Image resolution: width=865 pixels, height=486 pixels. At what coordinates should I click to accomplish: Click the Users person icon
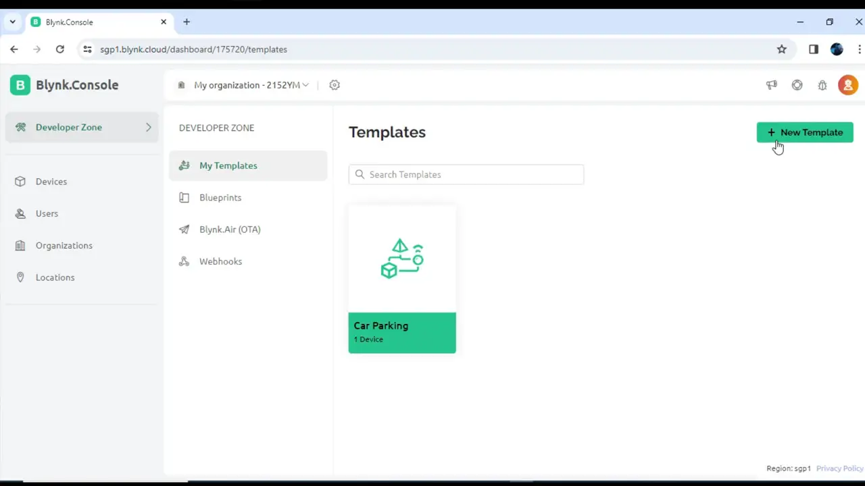point(20,213)
